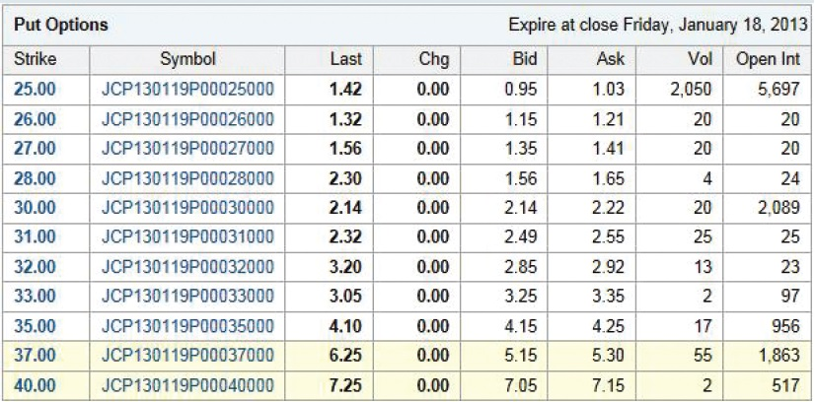Select the Bid column header
Viewport: 815px width, 402px height.
524,59
